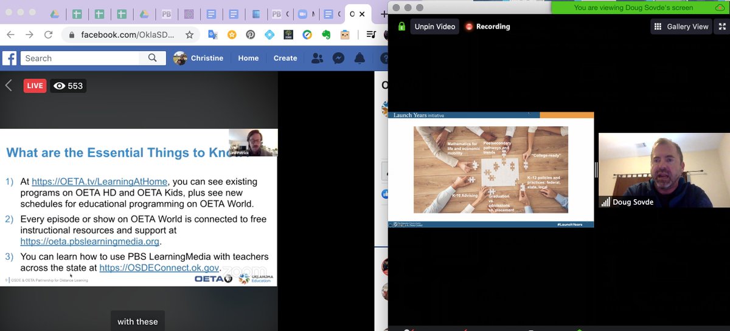Viewport: 730px width, 331px height.
Task: Click the oeta.pbslearningmedia.org link on slide
Action: click(x=90, y=241)
